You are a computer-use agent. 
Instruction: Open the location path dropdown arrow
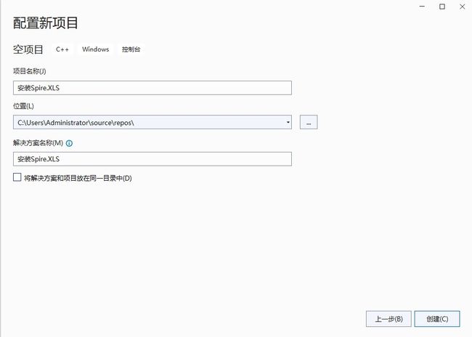click(x=288, y=122)
